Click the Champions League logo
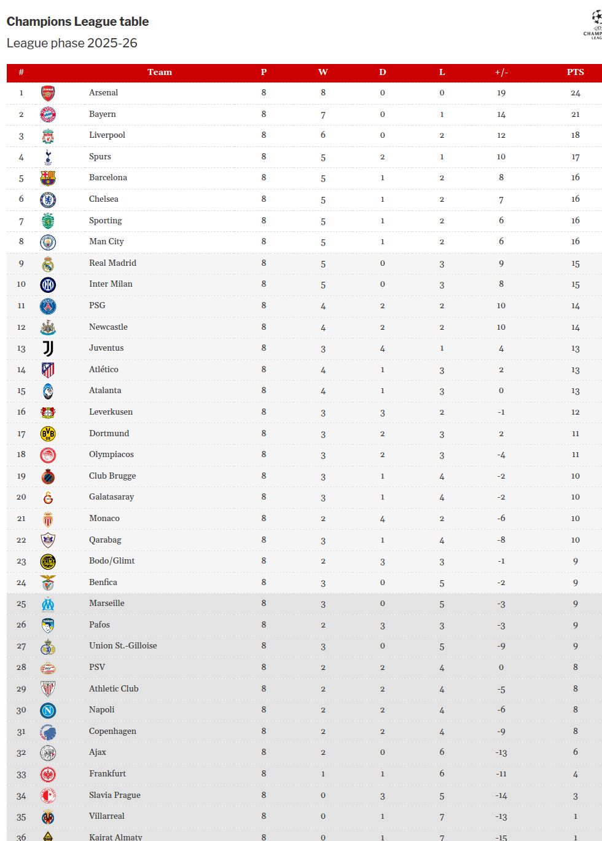This screenshot has height=841, width=602. pos(594,25)
